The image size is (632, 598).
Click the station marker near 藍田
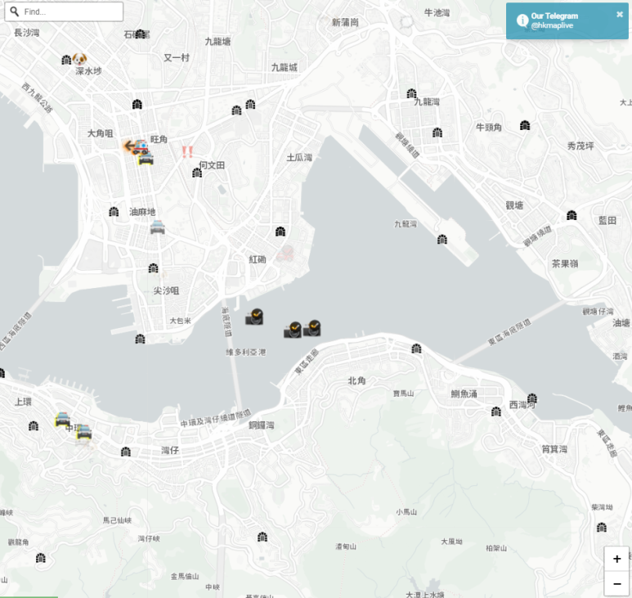tap(571, 215)
